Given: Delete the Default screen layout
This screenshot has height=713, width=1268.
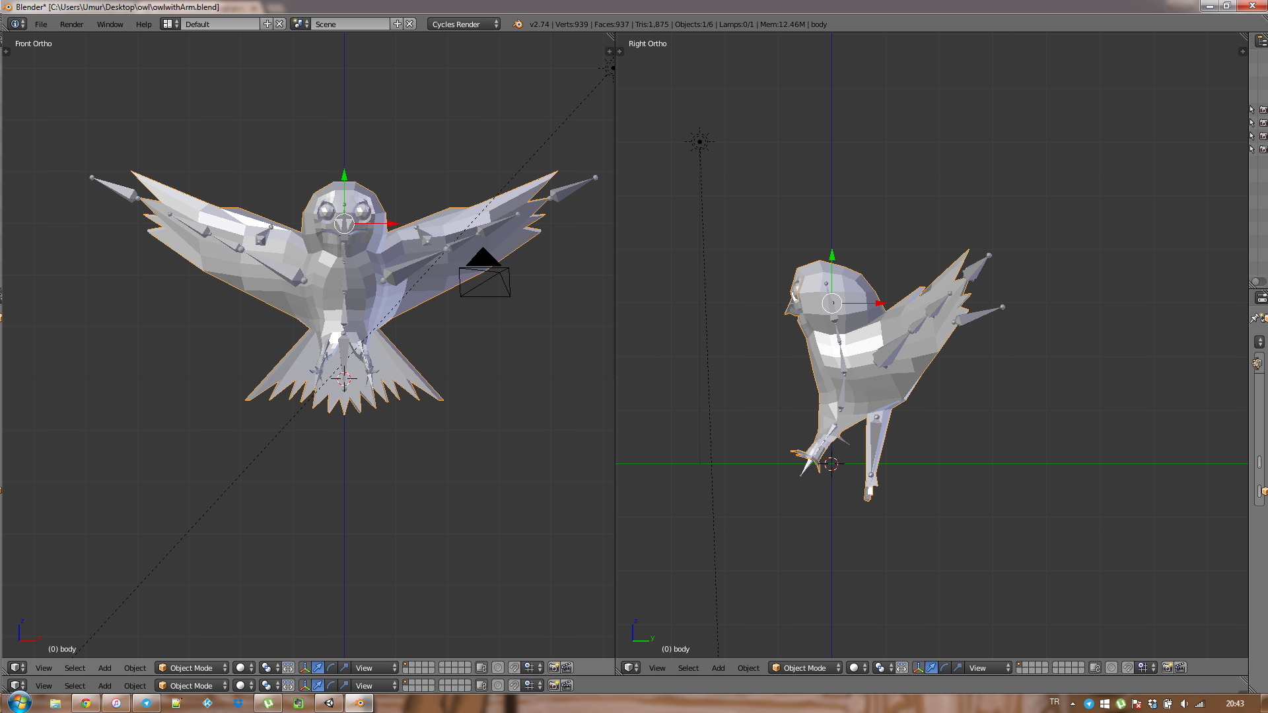Looking at the screenshot, I should [279, 24].
